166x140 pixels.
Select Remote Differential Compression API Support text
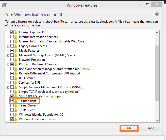pyautogui.click(x=50, y=73)
